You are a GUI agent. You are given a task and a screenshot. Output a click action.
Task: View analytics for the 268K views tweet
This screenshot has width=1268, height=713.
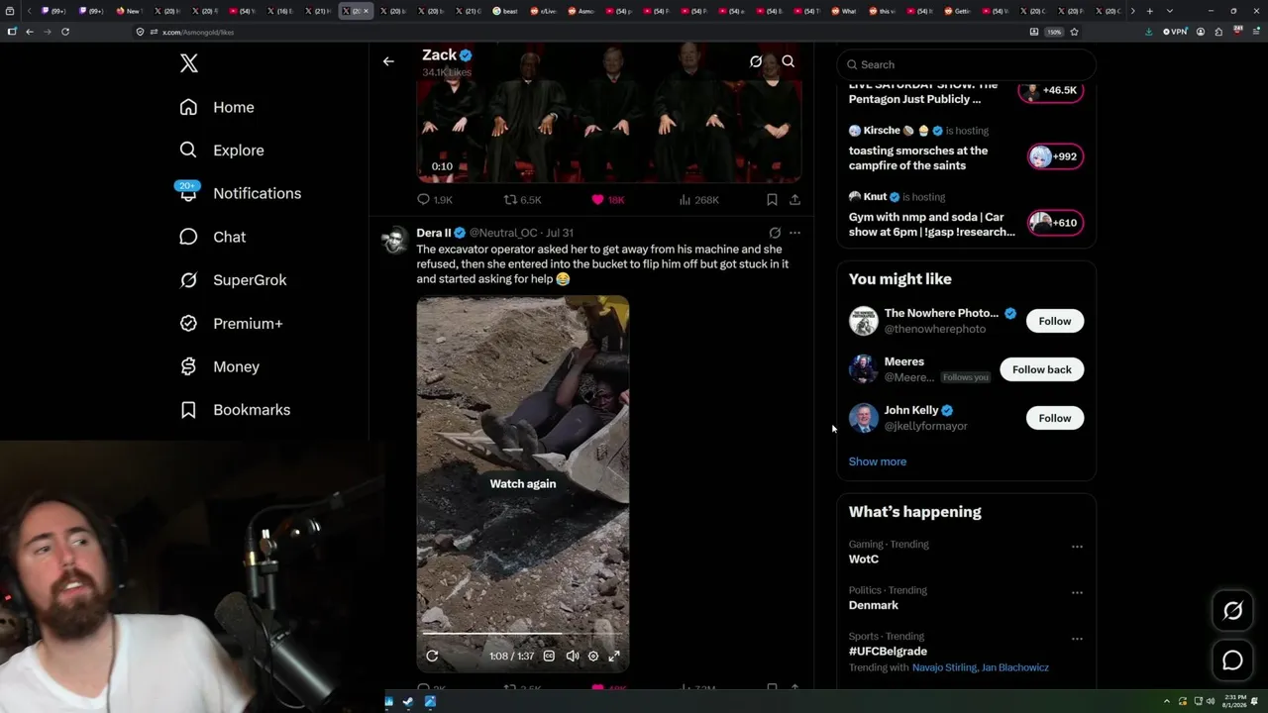tap(698, 200)
